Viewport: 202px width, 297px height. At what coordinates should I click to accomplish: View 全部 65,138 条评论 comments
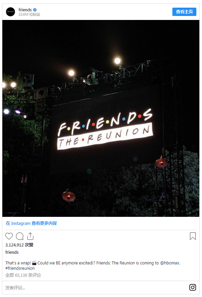click(23, 275)
